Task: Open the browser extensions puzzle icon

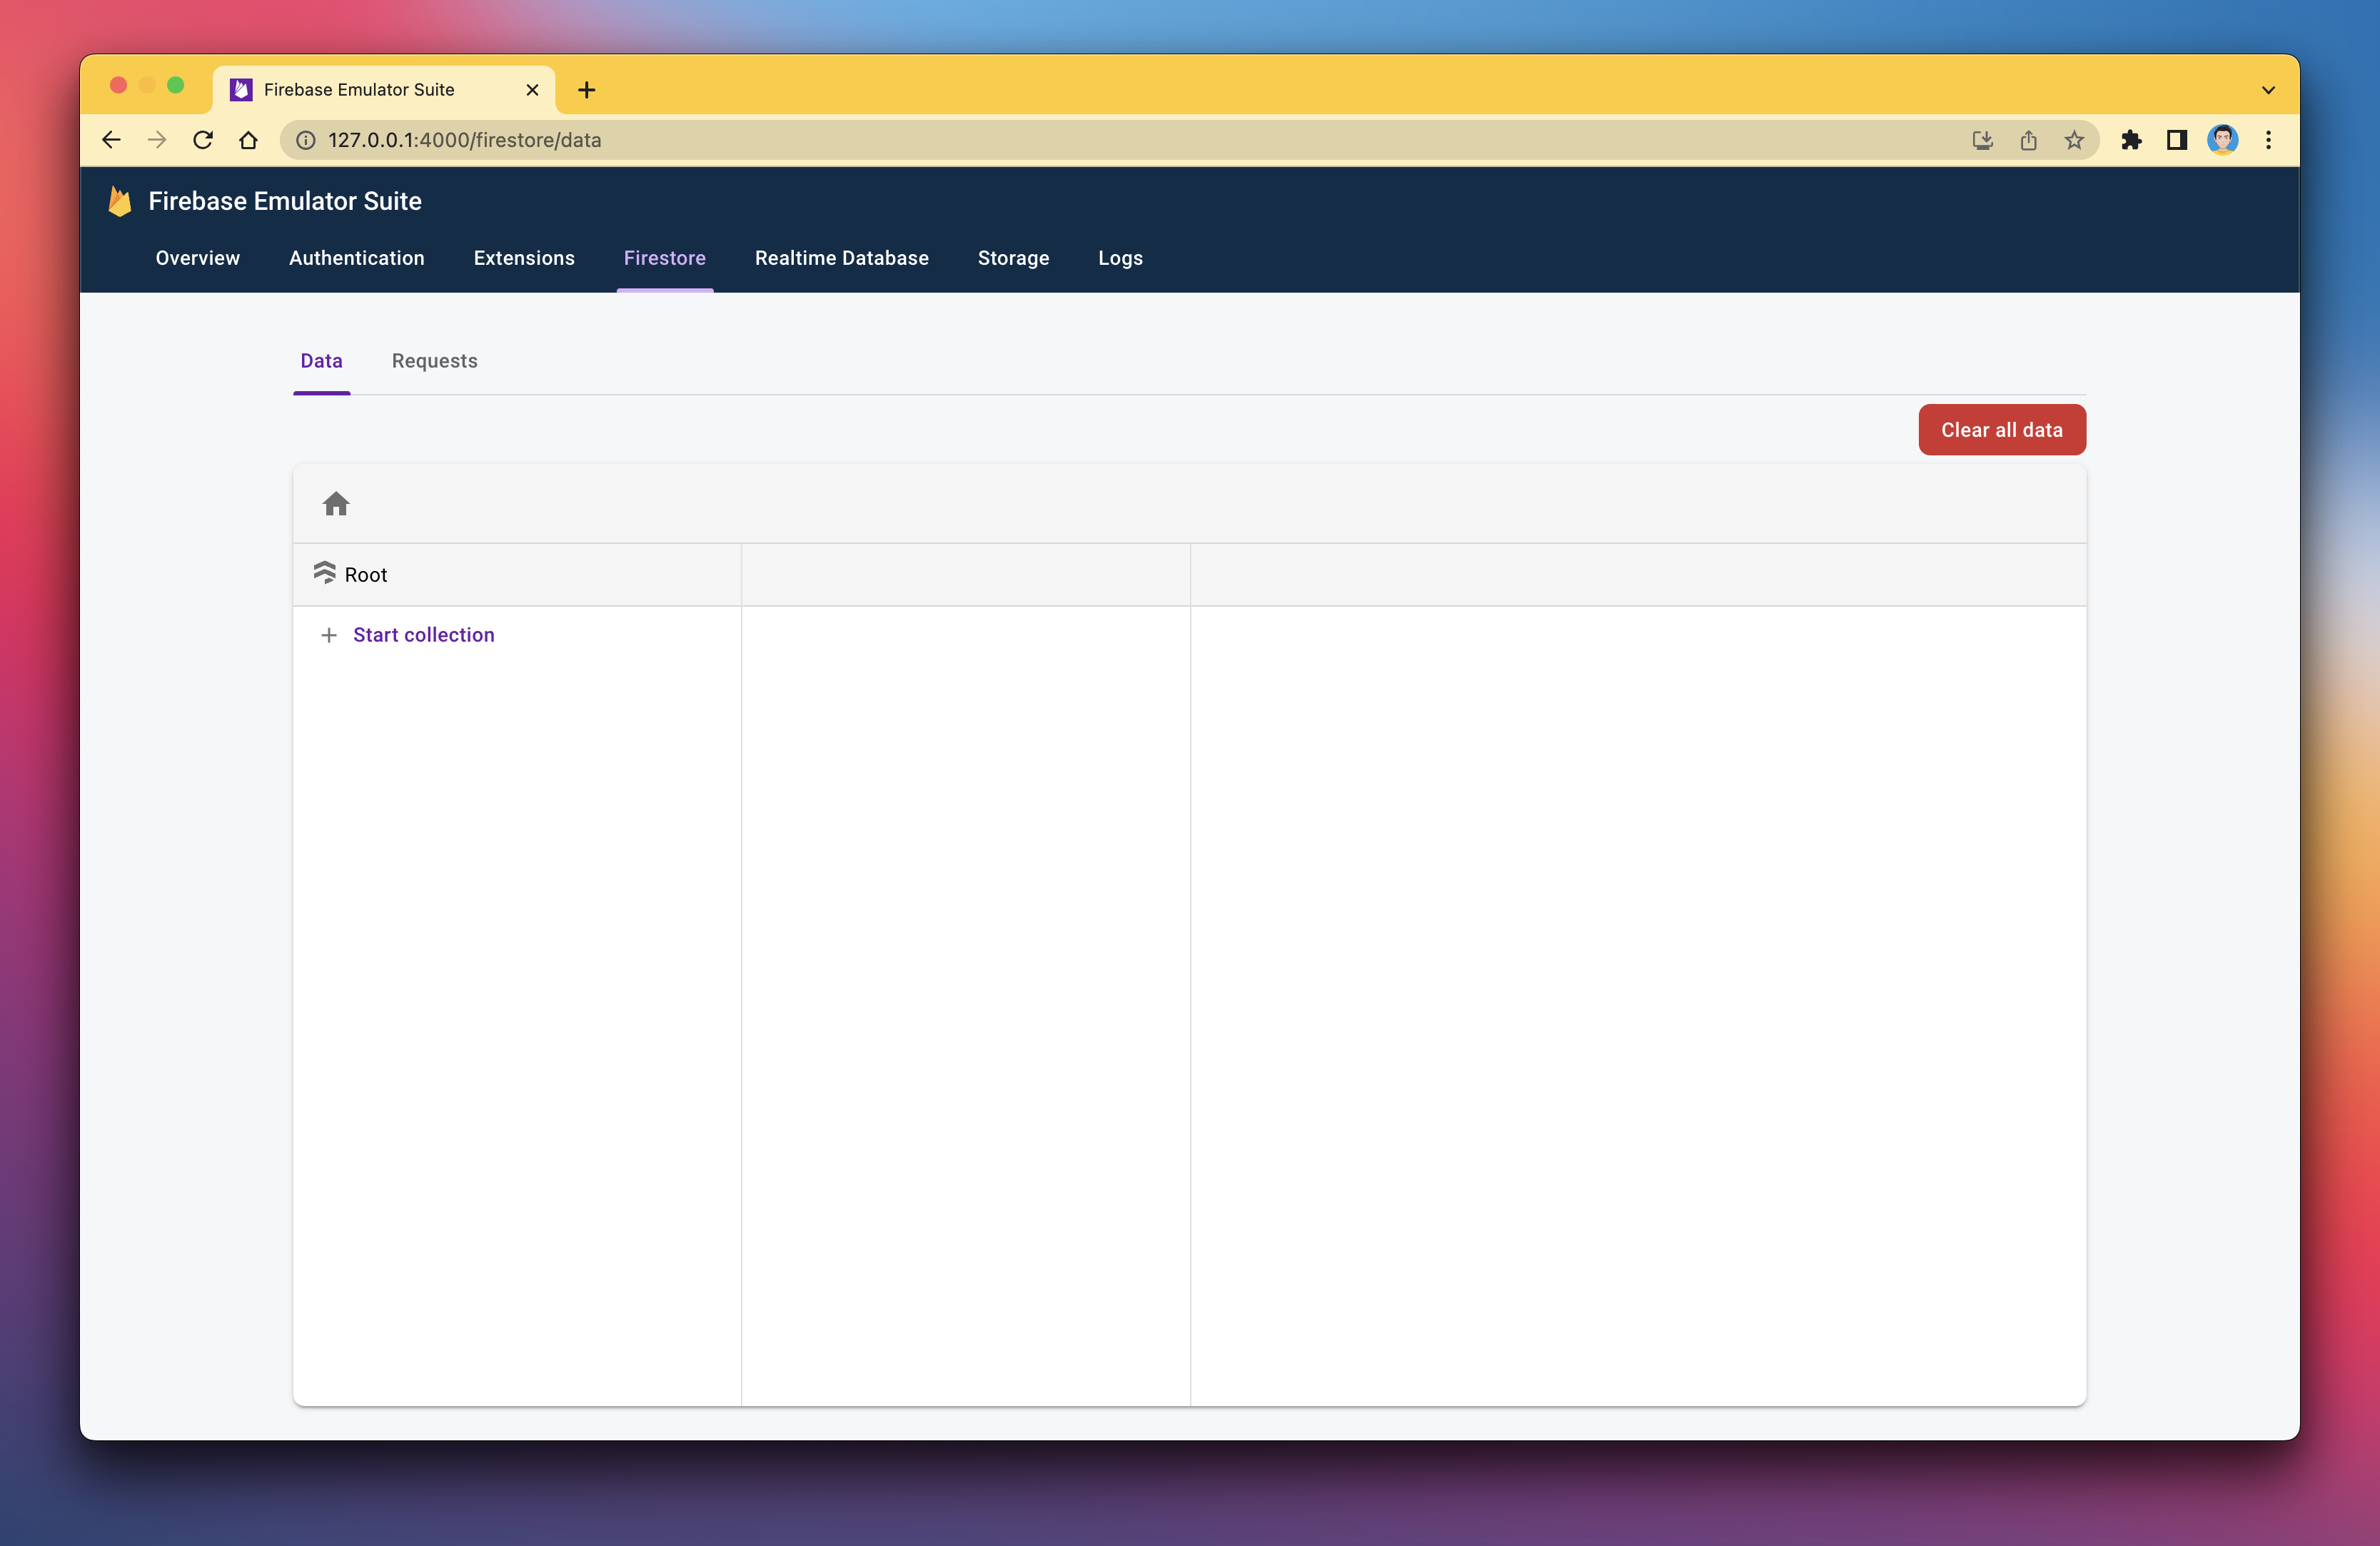Action: [2131, 140]
